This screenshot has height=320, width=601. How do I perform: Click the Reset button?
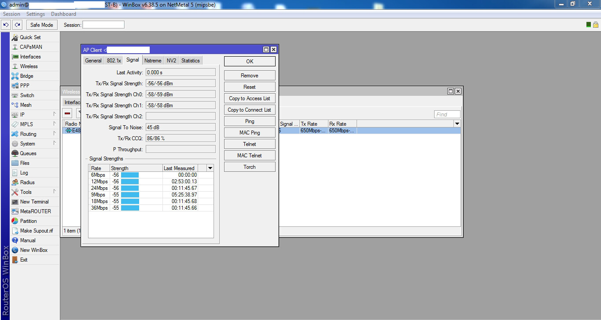click(x=250, y=87)
